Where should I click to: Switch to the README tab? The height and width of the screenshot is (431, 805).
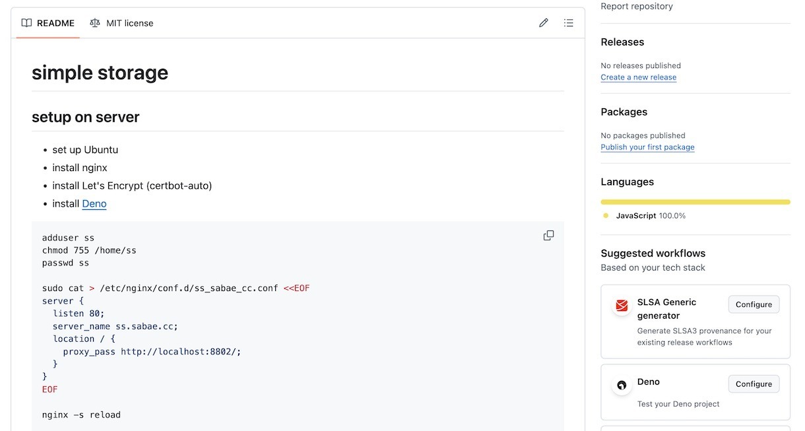point(48,23)
